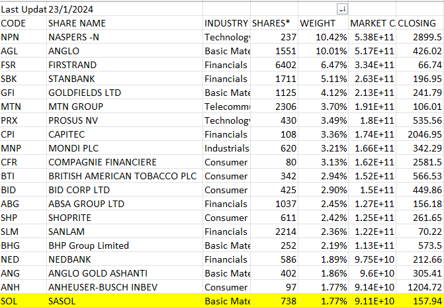Select STANBANK weight 5.11%
Viewport: 444px width, 307px height.
(323, 79)
